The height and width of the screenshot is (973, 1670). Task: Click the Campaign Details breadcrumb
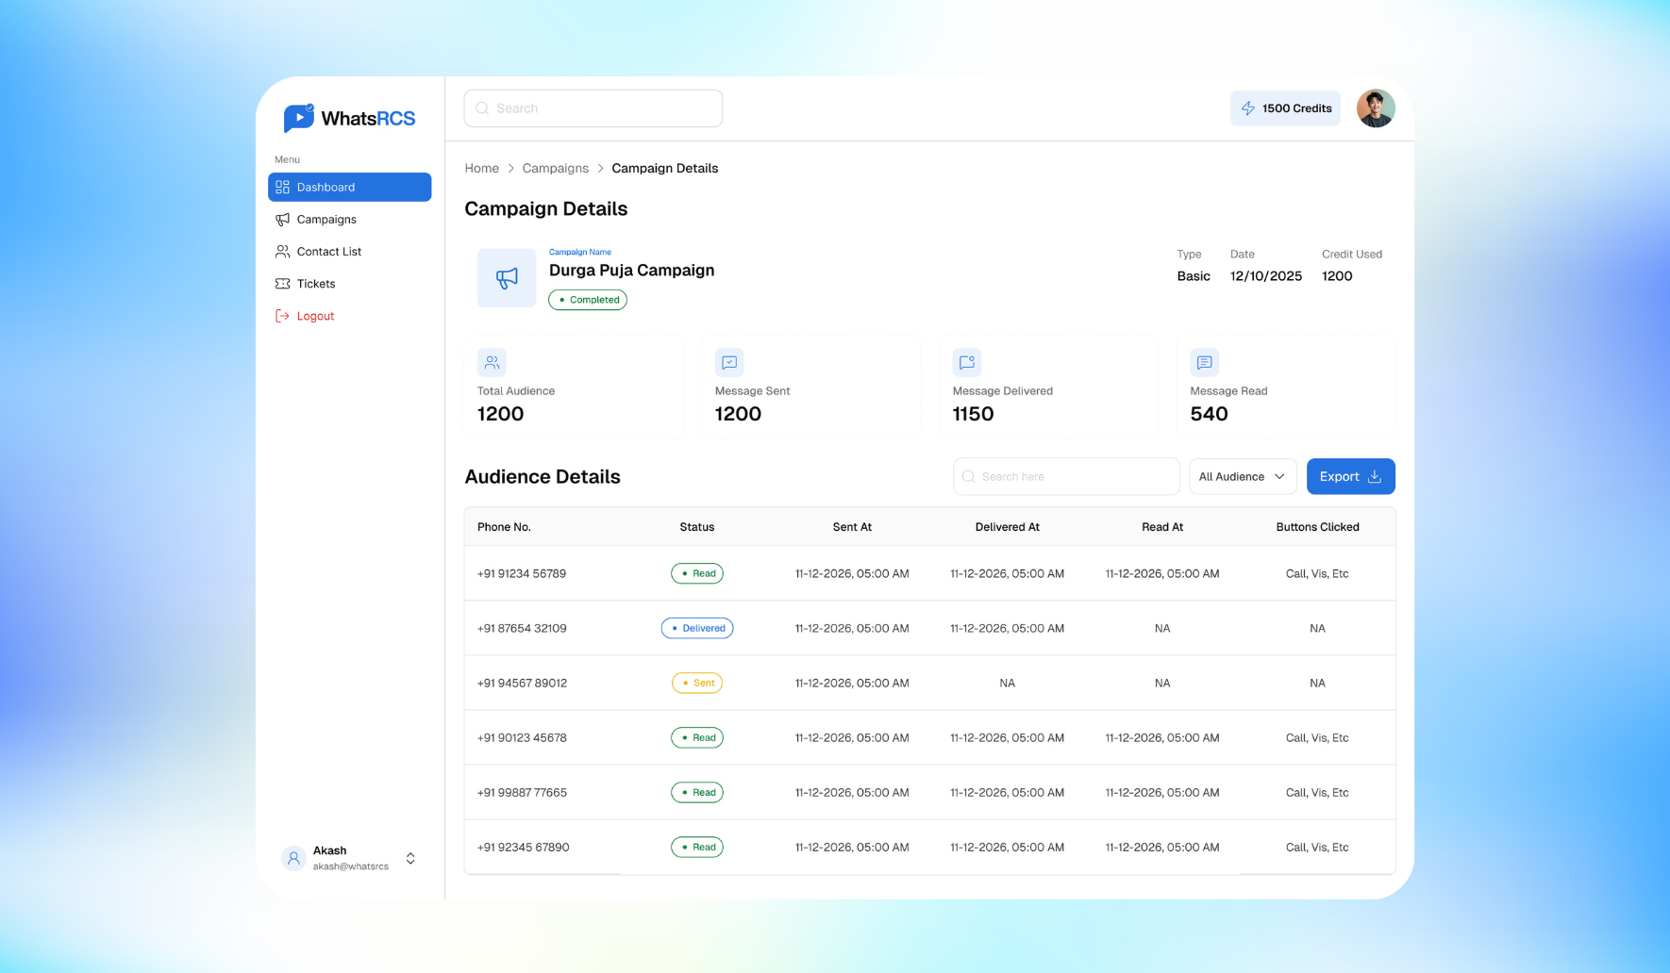[x=665, y=168]
